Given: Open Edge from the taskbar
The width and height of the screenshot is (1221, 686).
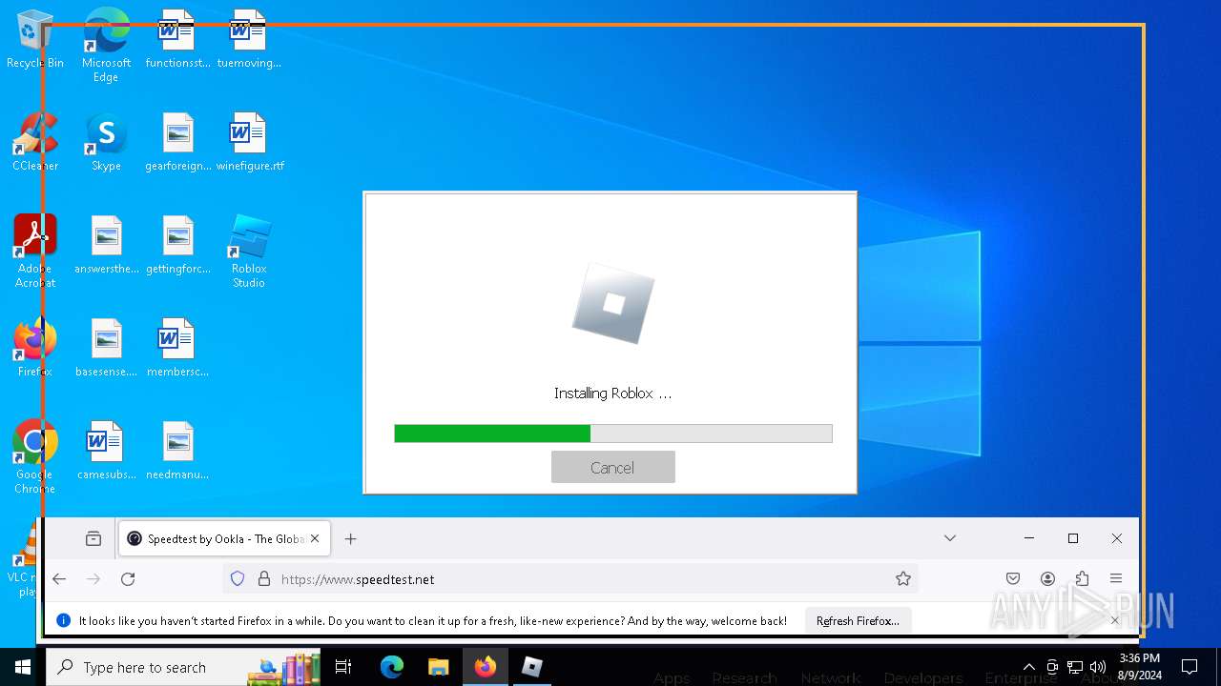Looking at the screenshot, I should point(392,667).
